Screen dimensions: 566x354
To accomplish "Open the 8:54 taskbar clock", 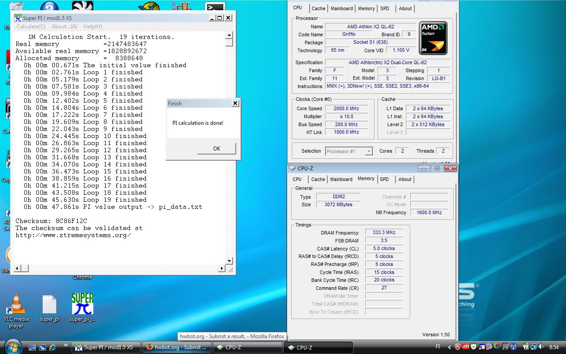I will tap(554, 347).
